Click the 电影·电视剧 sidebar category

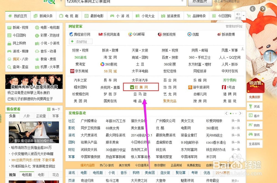(47, 27)
